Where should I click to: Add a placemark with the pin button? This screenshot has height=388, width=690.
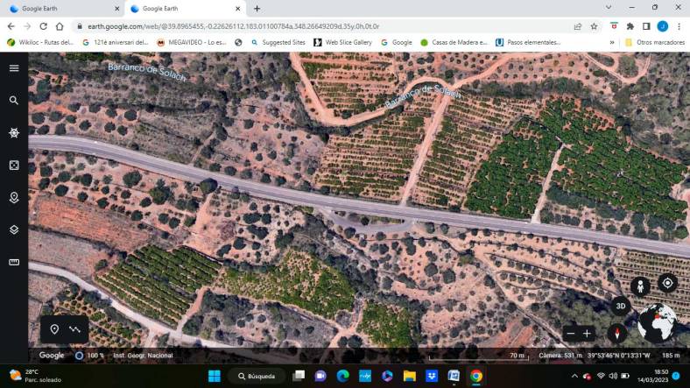click(54, 329)
